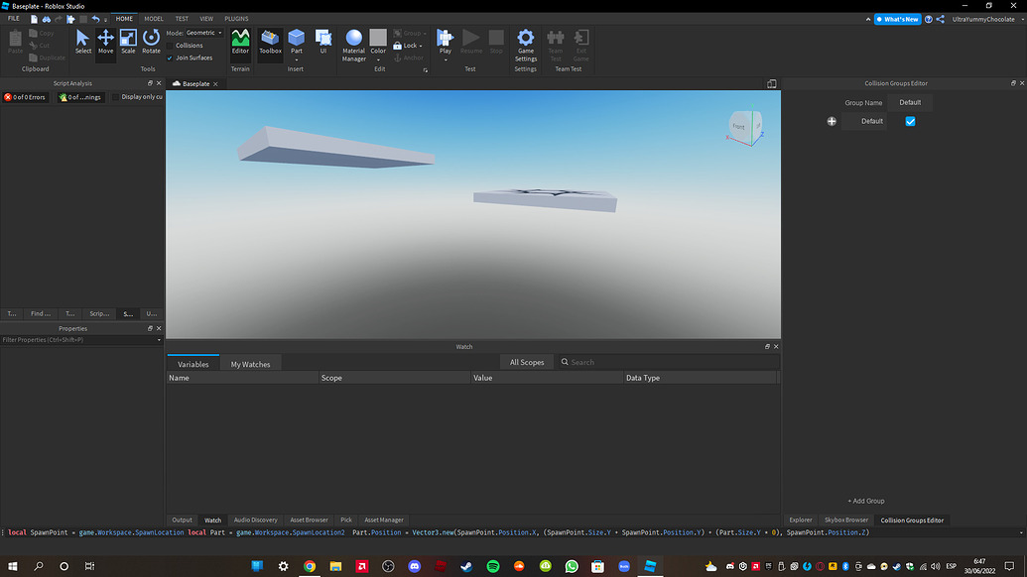Image resolution: width=1027 pixels, height=577 pixels.
Task: Open Spotify from the Windows taskbar
Action: tap(493, 566)
